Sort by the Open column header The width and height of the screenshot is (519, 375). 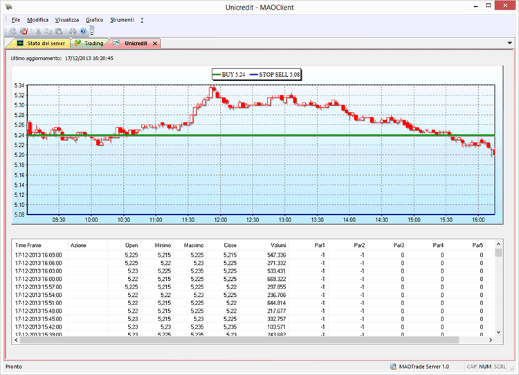tap(124, 245)
